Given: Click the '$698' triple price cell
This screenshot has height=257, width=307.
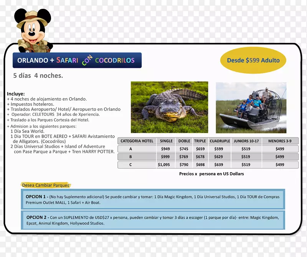Looking at the screenshot, I should point(200,165).
